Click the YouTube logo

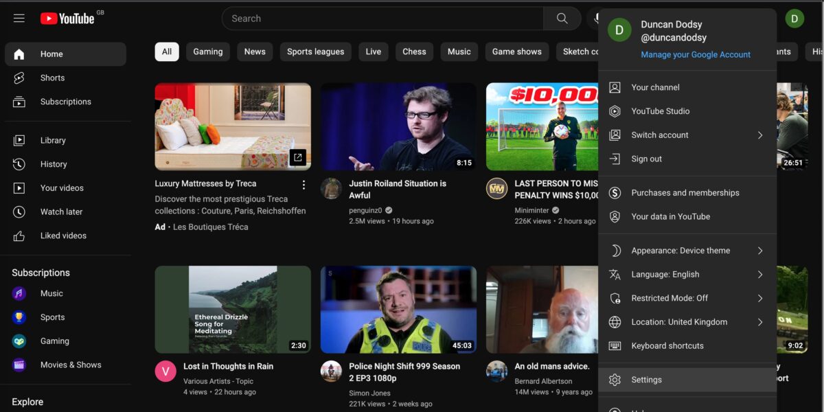coord(67,19)
